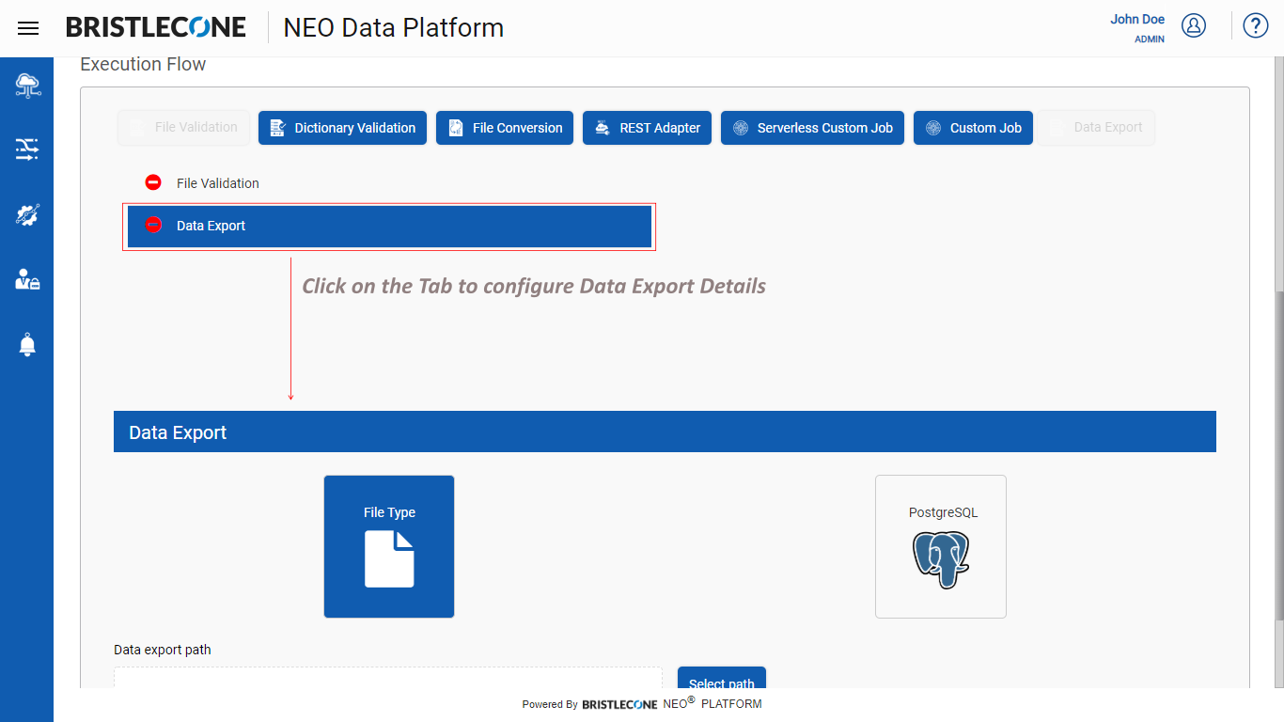Click the disabled File Validation button
This screenshot has width=1284, height=722.
tap(183, 127)
